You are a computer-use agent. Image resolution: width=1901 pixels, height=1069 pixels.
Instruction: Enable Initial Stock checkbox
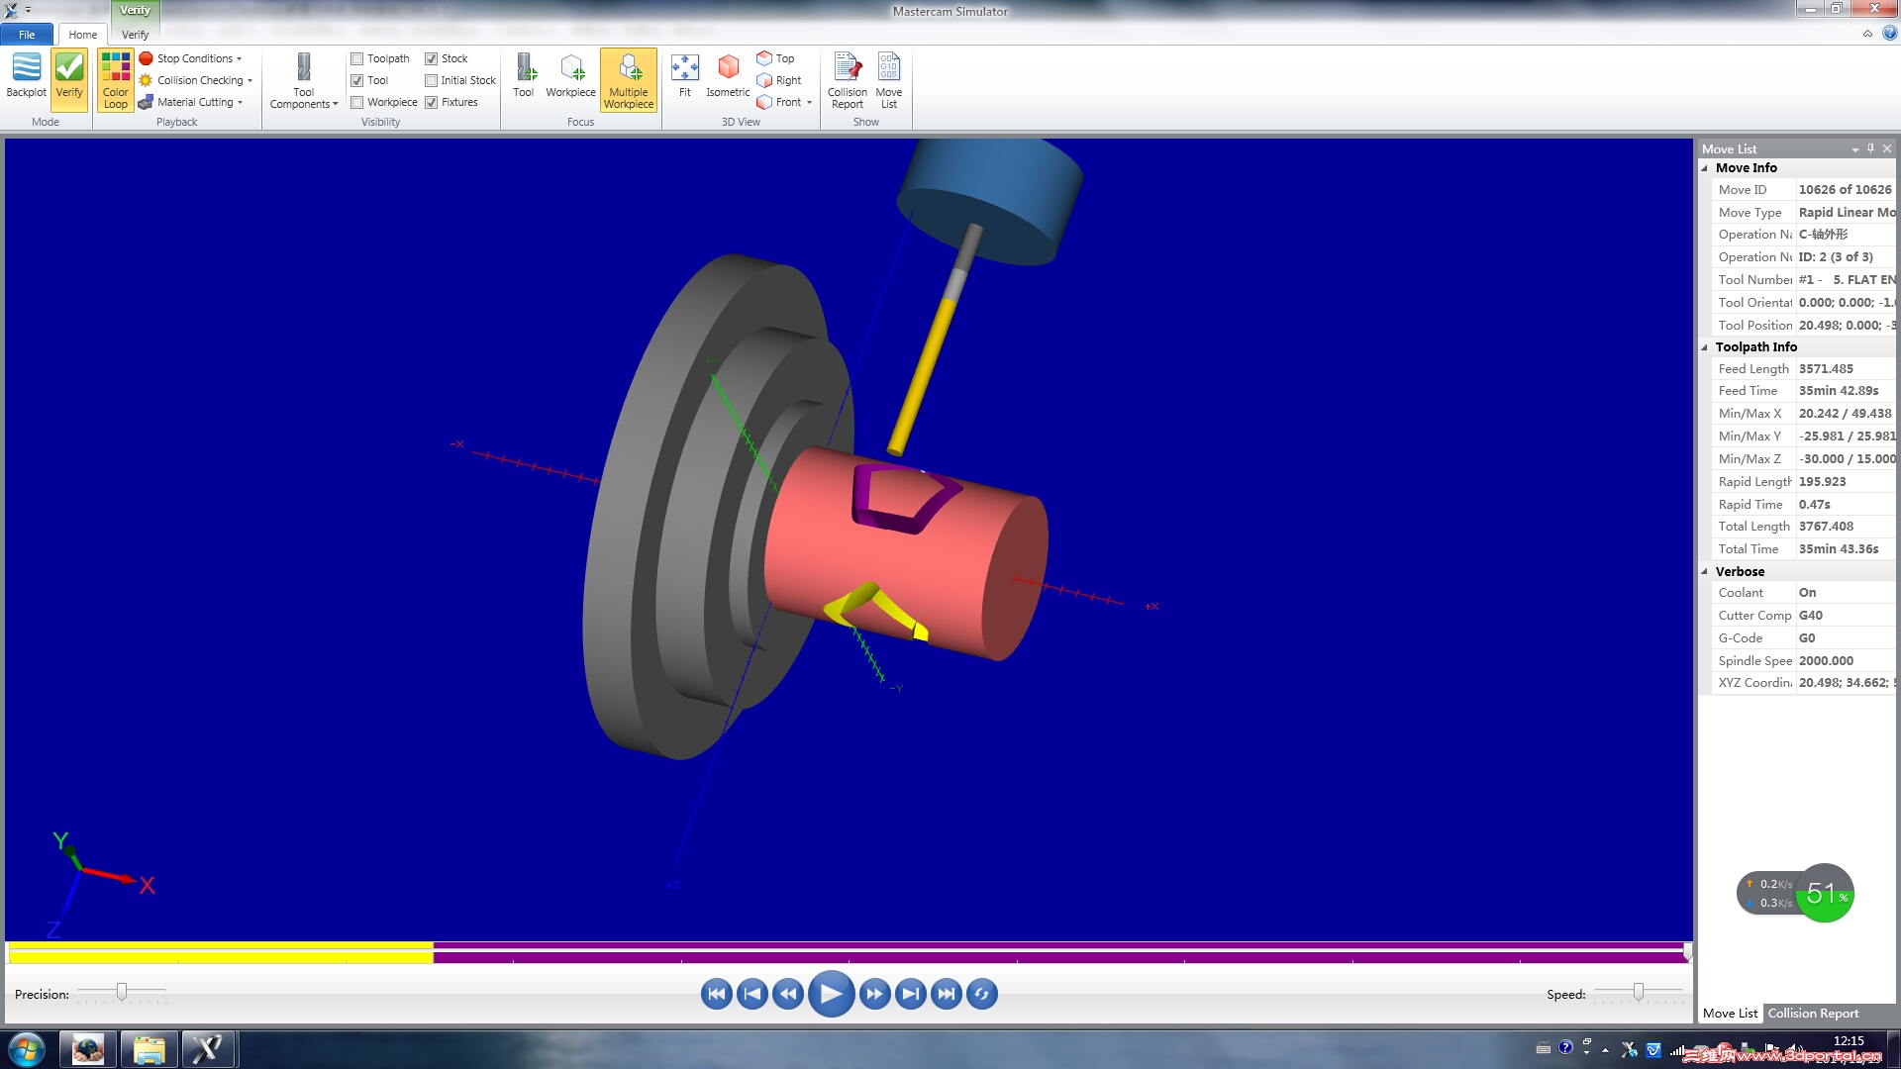(432, 80)
